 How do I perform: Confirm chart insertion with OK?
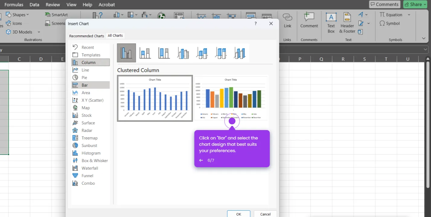pyautogui.click(x=238, y=214)
